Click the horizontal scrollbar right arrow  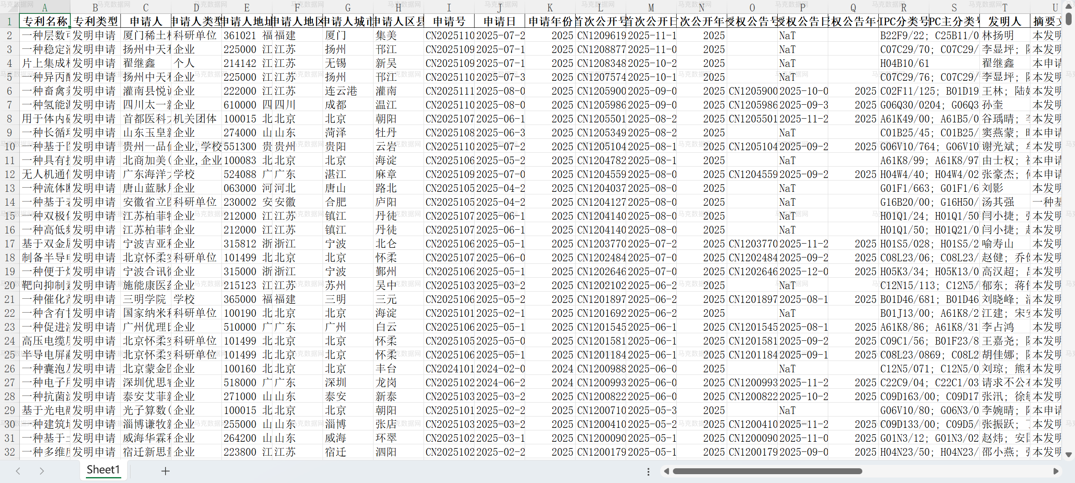[x=1057, y=471]
